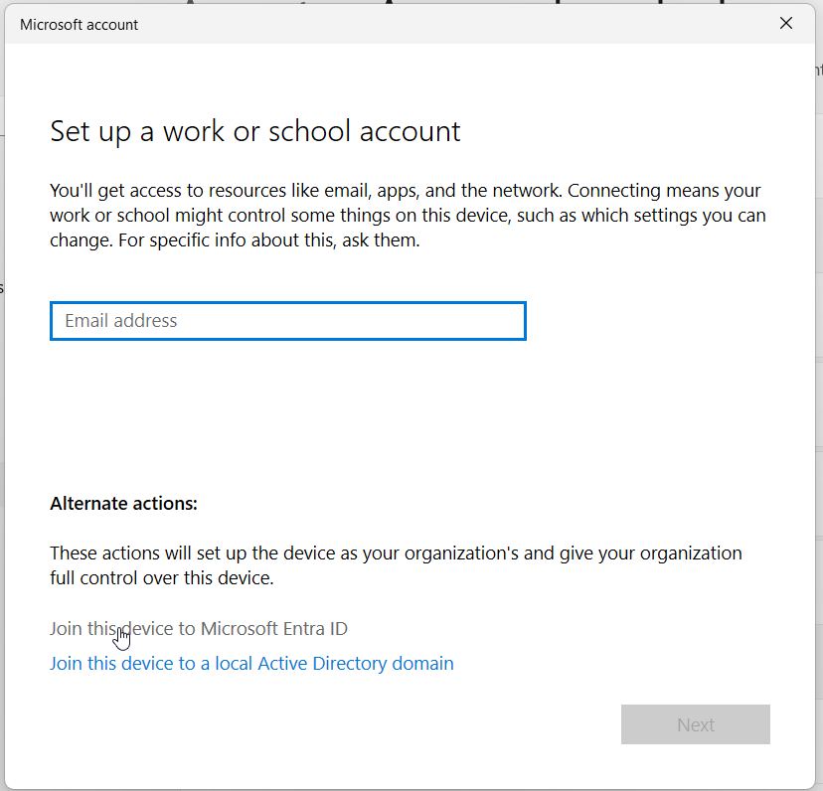
Task: Click blank space between email field and Alternate actions
Action: [x=398, y=417]
